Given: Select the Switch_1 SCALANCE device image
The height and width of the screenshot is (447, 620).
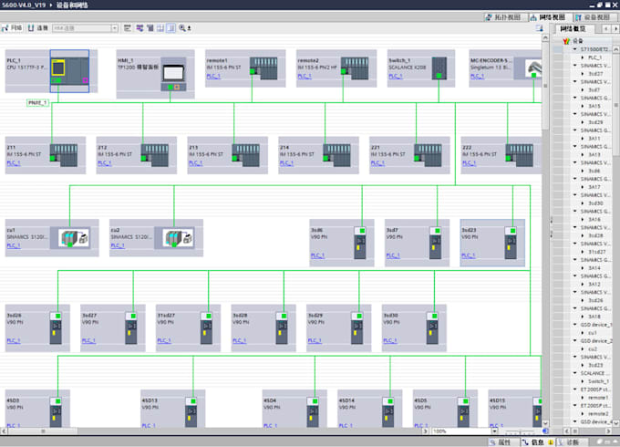Looking at the screenshot, I should (439, 68).
